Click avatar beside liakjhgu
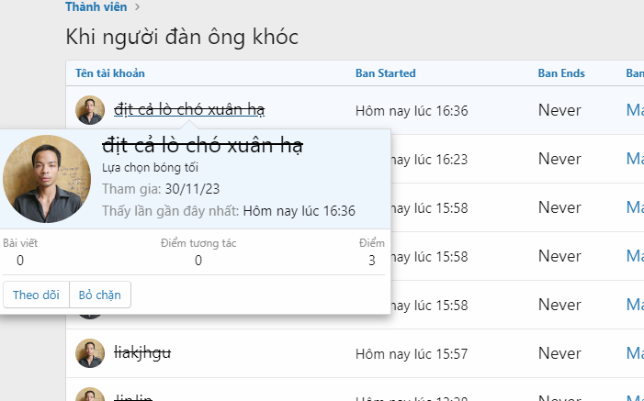This screenshot has width=644, height=401. [x=90, y=353]
